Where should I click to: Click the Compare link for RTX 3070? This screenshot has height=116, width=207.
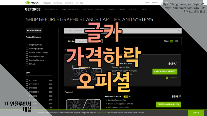tap(172, 78)
